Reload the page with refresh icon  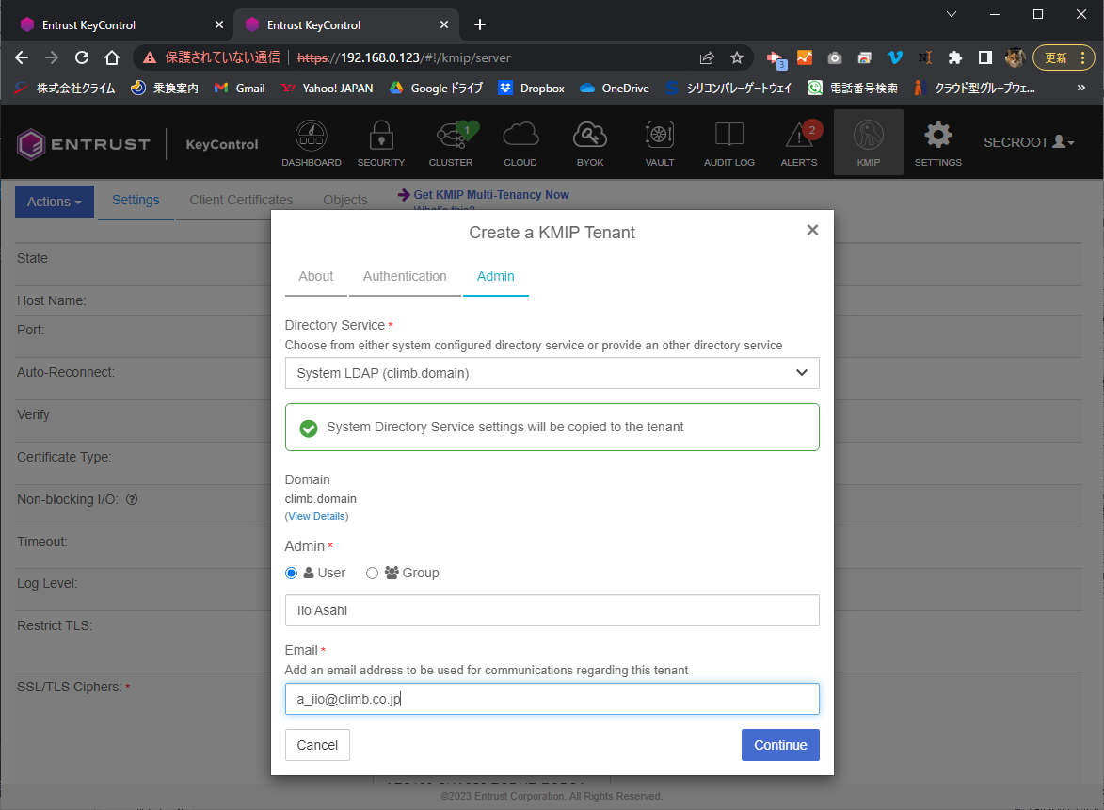[x=82, y=57]
